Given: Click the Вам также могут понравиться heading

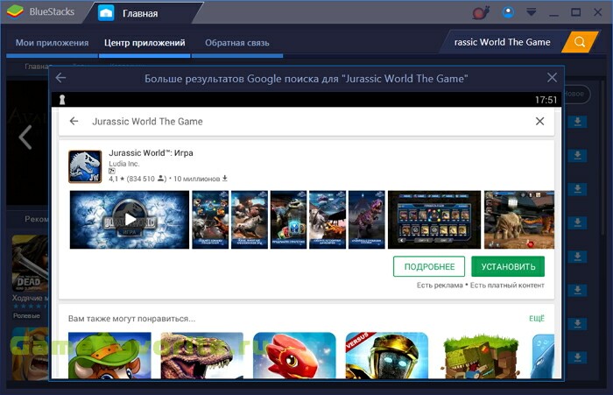Looking at the screenshot, I should click(x=131, y=318).
